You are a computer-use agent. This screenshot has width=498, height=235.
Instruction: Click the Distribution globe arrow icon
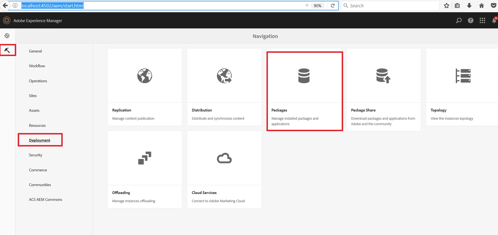click(224, 76)
